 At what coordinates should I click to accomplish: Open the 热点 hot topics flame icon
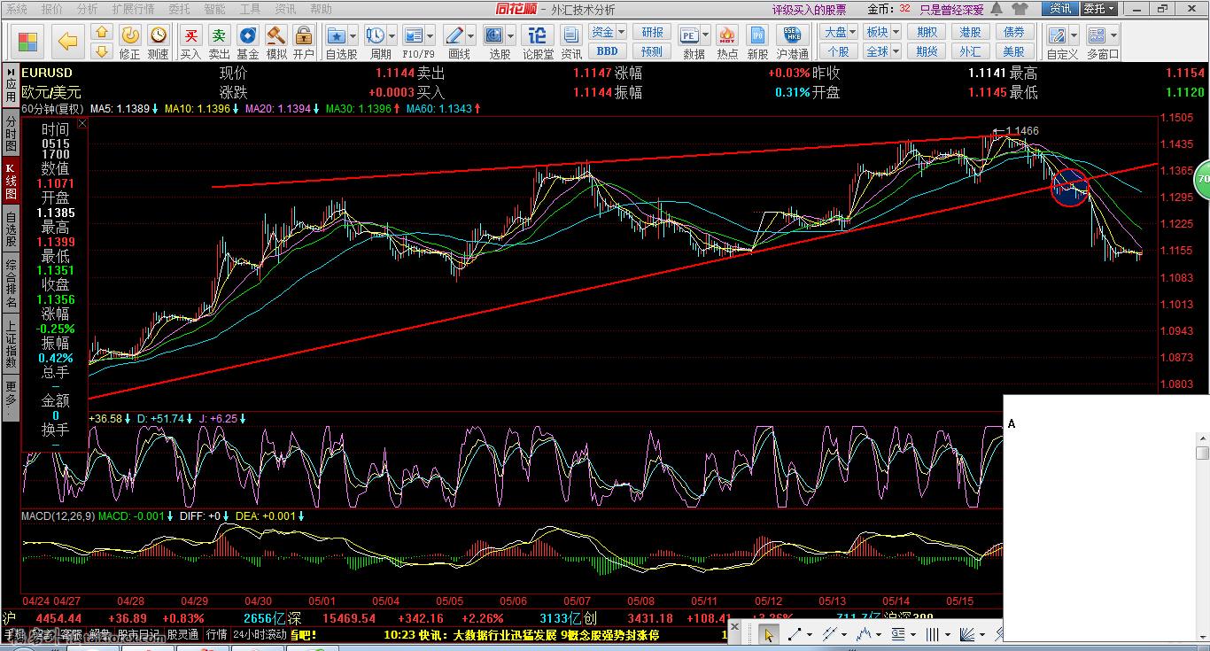[727, 35]
